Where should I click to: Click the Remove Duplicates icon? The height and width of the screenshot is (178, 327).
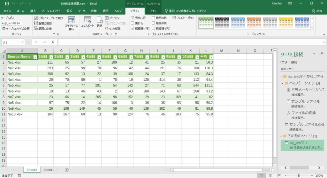[x=36, y=24]
